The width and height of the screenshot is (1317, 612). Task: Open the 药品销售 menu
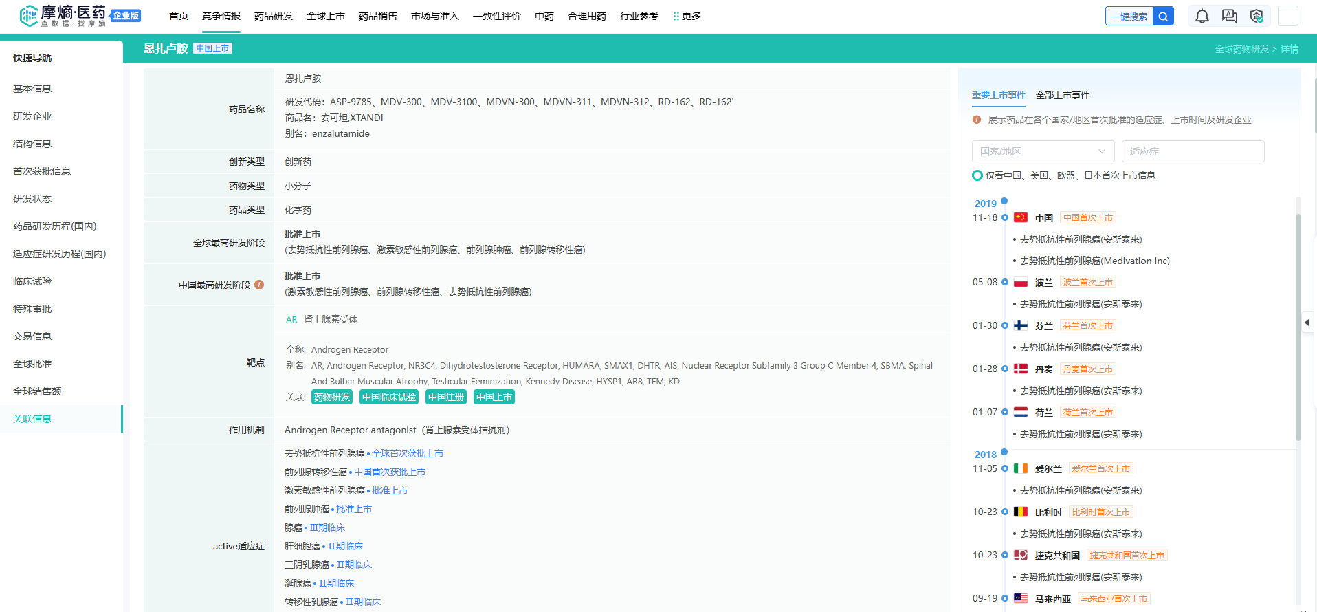[378, 16]
